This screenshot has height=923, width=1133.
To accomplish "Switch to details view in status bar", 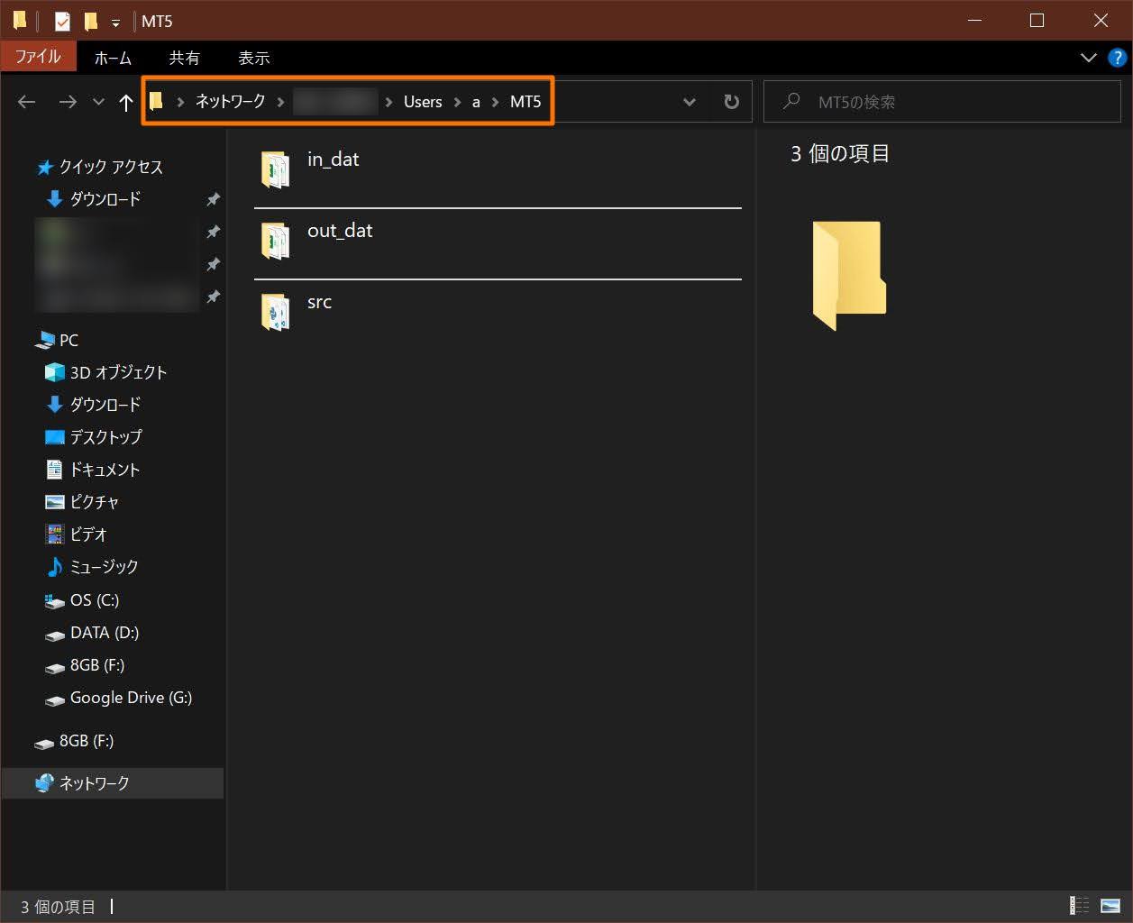I will tap(1078, 906).
